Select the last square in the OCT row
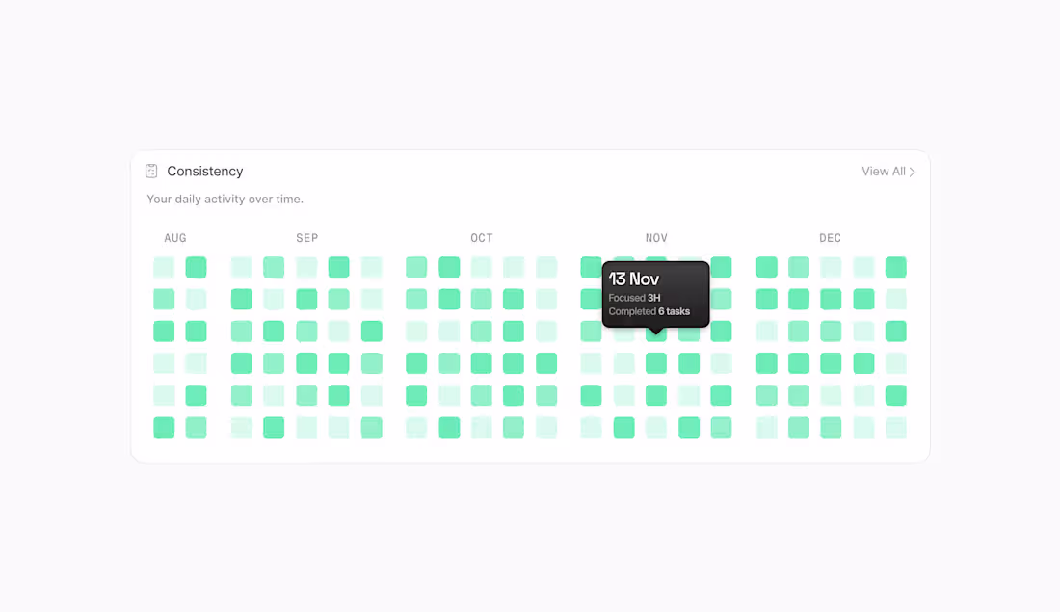This screenshot has width=1060, height=612. pyautogui.click(x=546, y=267)
